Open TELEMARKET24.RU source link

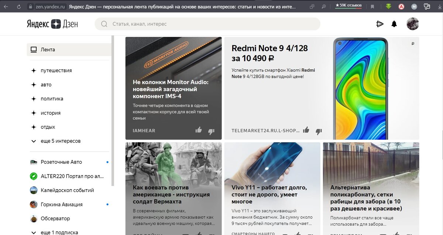(x=265, y=130)
